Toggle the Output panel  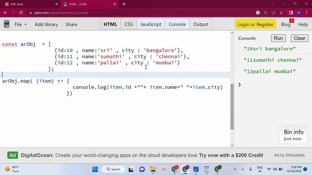201,24
